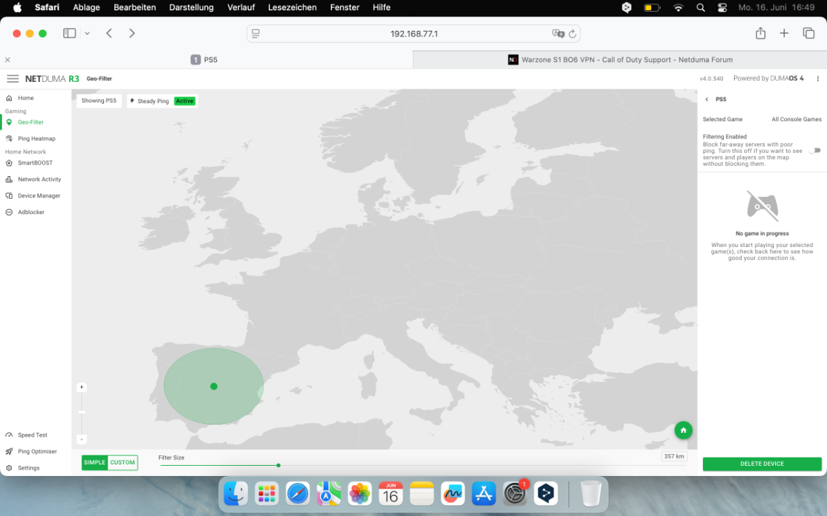
Task: Open the Verlauf menu
Action: pyautogui.click(x=240, y=8)
